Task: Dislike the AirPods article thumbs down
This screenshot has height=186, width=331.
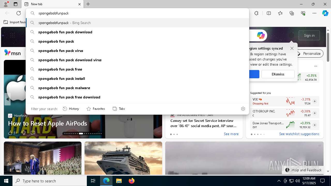Action: (x=23, y=133)
